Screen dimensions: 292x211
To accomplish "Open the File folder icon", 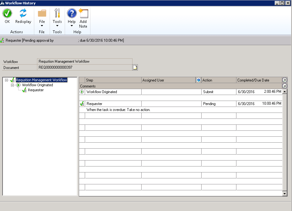I will (42, 13).
